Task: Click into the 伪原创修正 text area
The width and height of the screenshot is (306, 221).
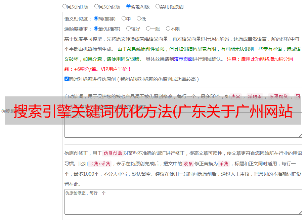Action: (x=183, y=202)
